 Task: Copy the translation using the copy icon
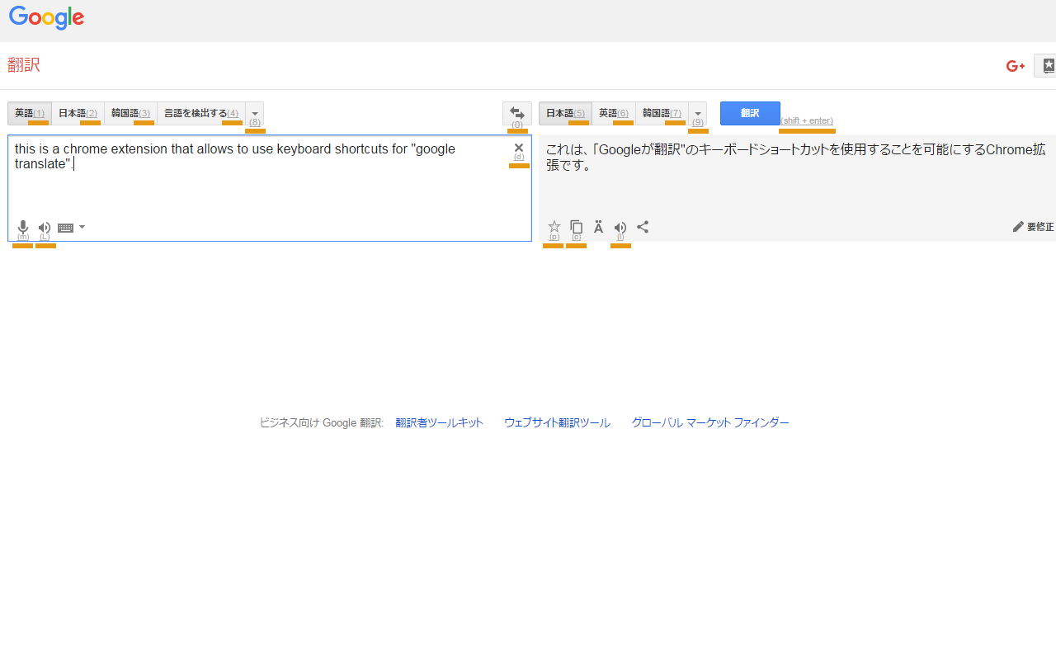tap(576, 227)
